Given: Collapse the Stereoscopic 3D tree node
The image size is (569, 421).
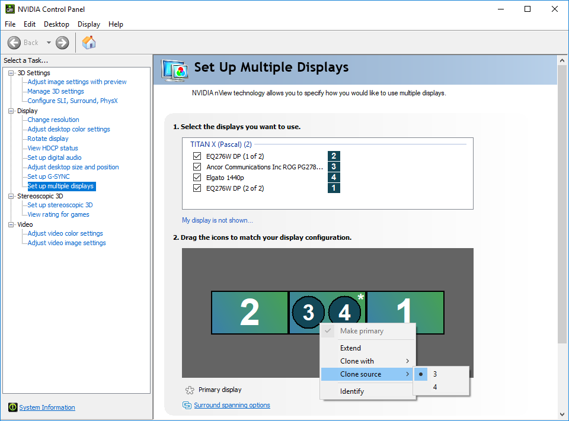Looking at the screenshot, I should coord(11,196).
